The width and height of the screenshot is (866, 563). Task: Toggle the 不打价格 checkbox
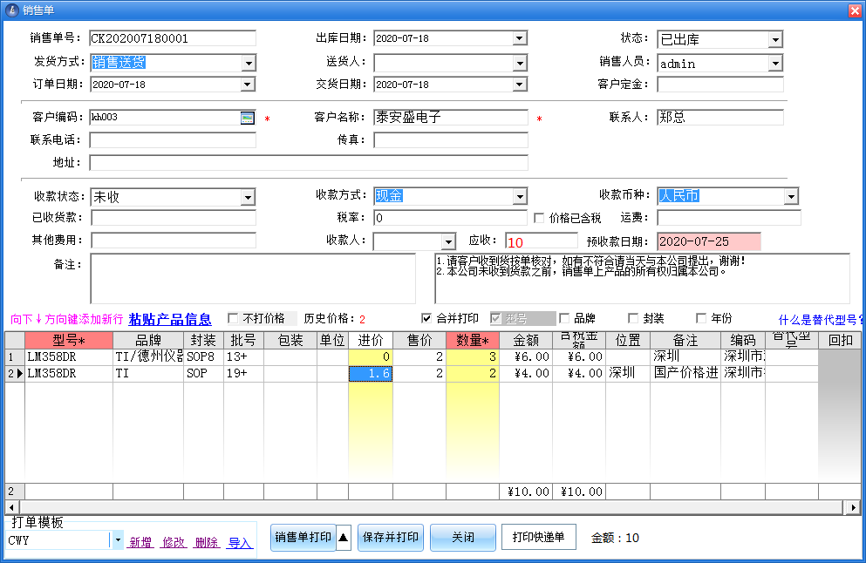click(x=233, y=318)
